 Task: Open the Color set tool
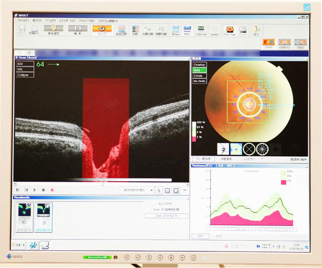tap(201, 31)
